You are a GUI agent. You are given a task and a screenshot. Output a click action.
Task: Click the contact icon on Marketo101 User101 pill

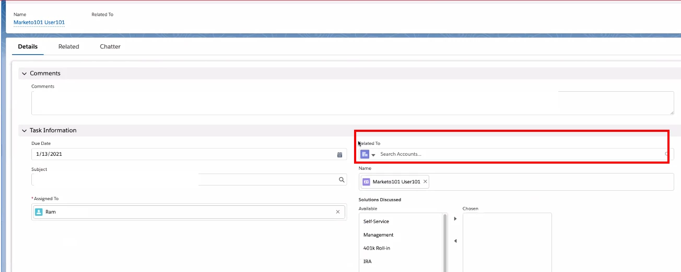[366, 182]
